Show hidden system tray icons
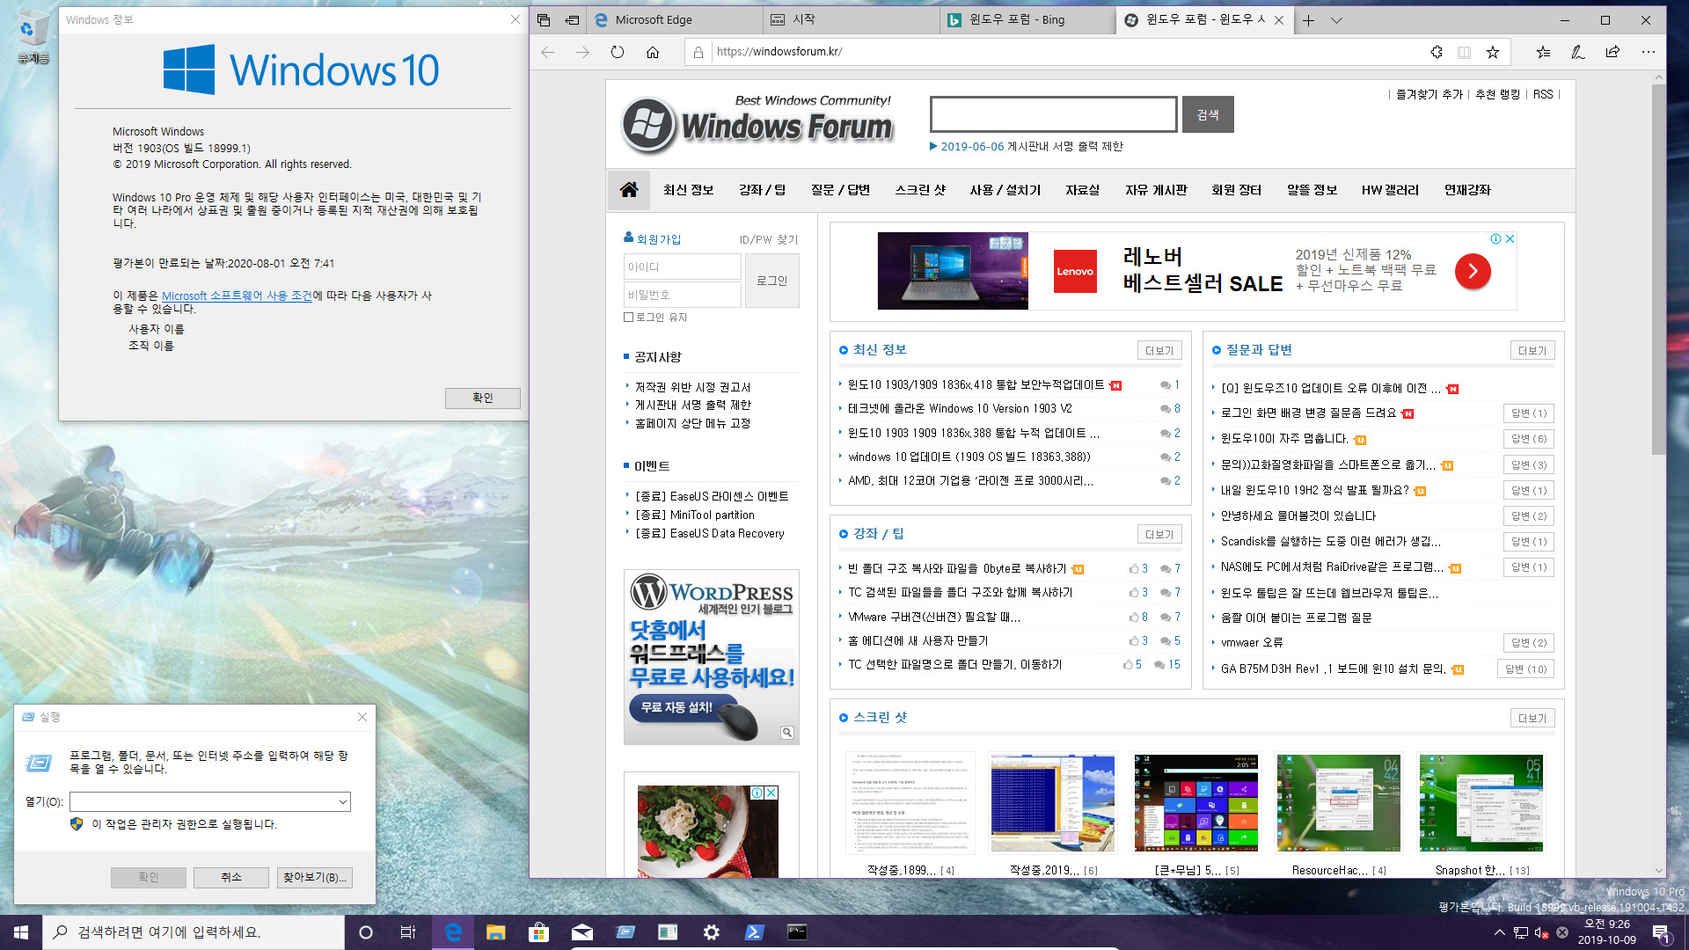Viewport: 1689px width, 950px height. pos(1499,932)
